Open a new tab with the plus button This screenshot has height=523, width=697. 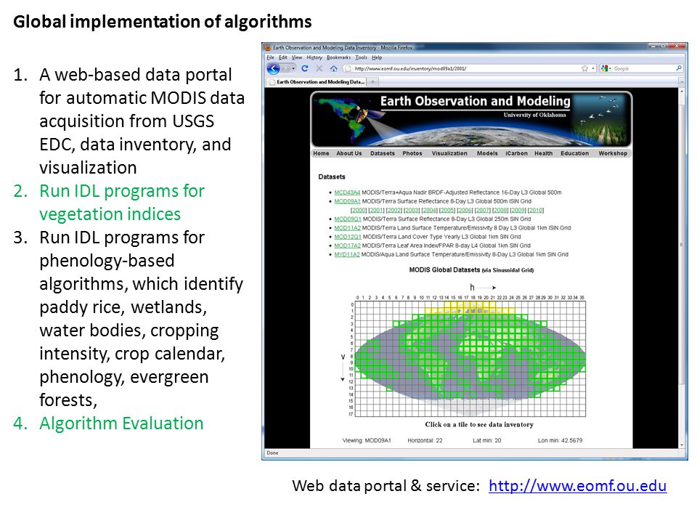click(373, 82)
